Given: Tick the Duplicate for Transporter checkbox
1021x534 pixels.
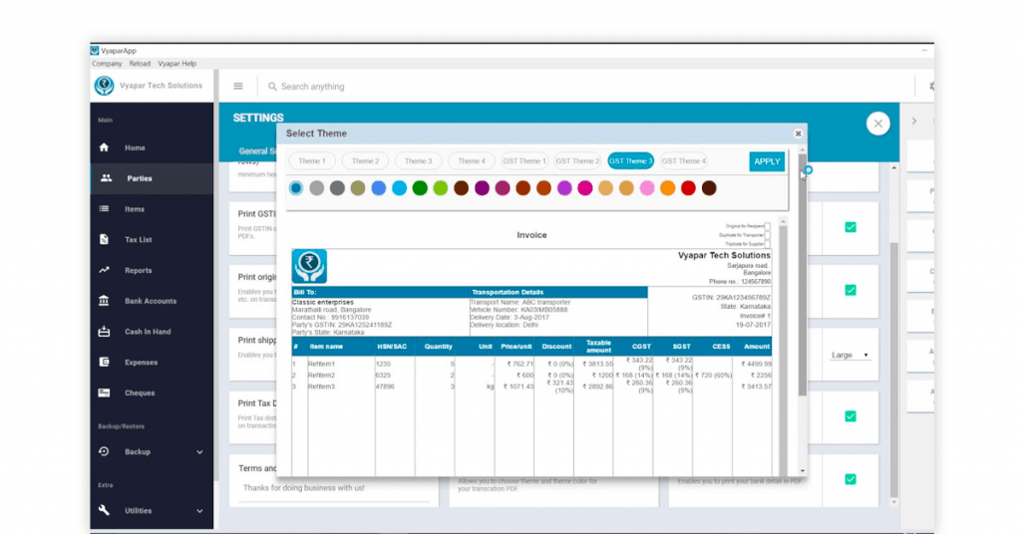Looking at the screenshot, I should (x=767, y=235).
